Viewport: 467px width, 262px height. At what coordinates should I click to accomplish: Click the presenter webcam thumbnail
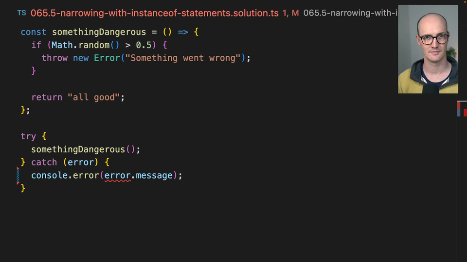click(x=428, y=49)
